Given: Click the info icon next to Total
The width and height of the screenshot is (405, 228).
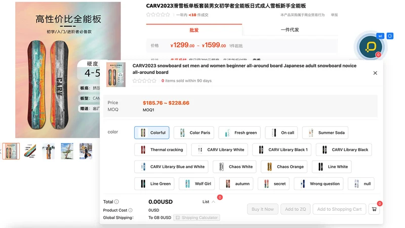Looking at the screenshot, I should click(117, 202).
